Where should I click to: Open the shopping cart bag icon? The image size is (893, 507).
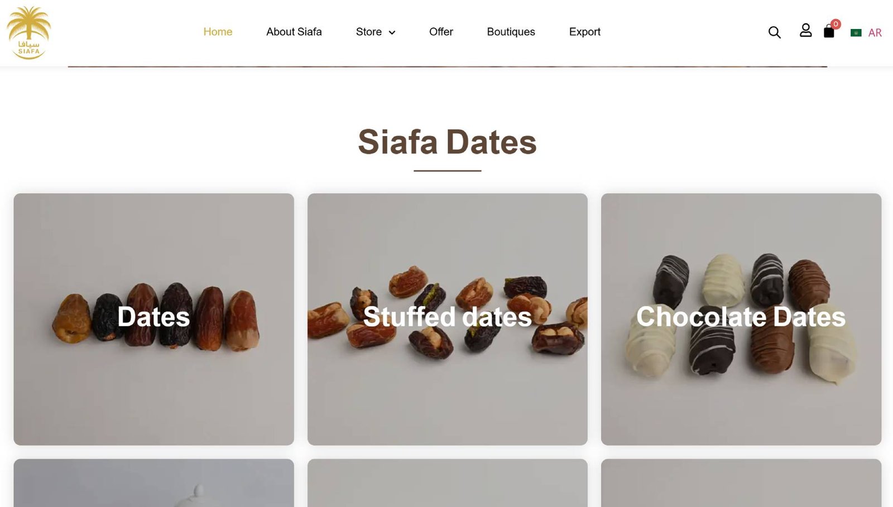[829, 32]
